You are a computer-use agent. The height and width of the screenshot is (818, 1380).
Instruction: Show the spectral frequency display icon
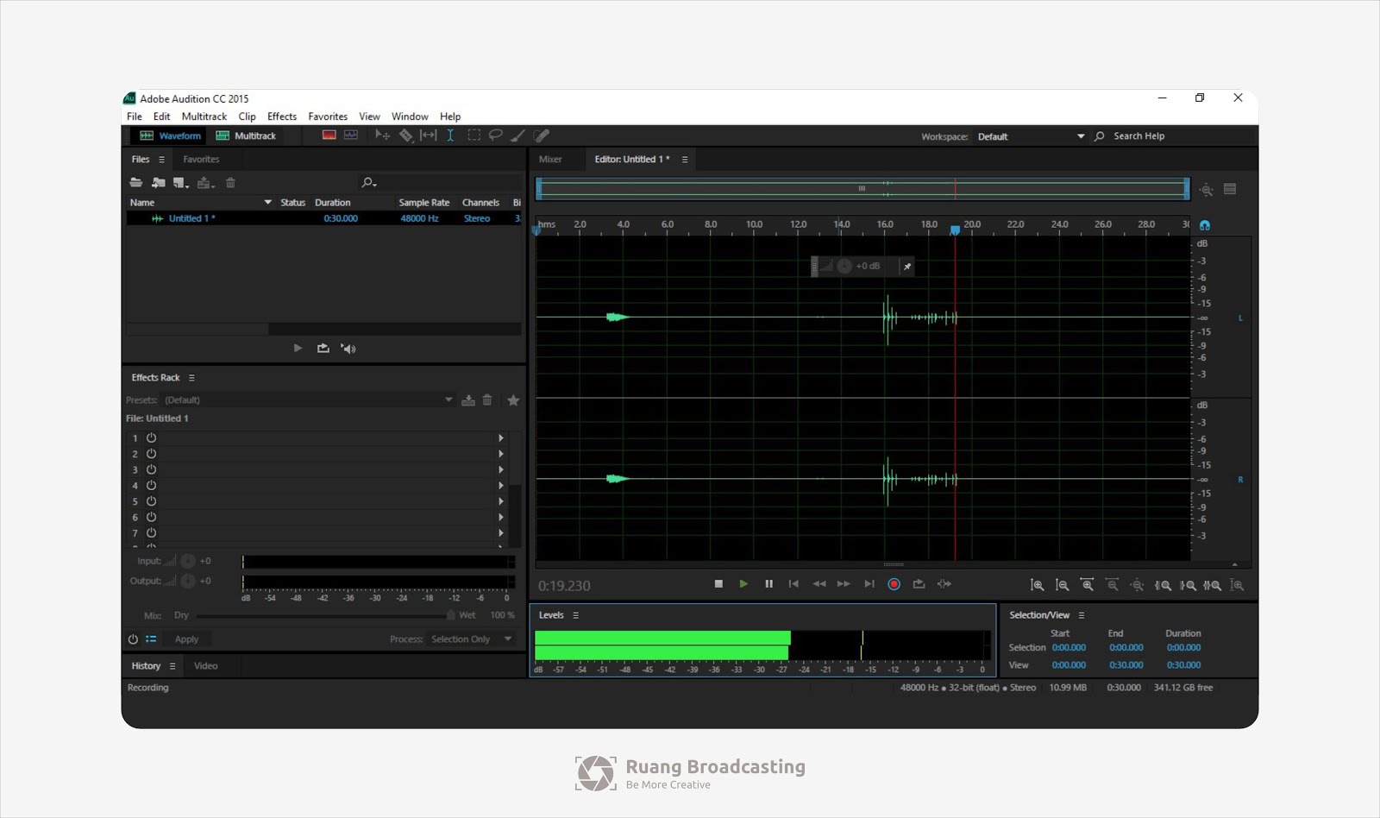[x=329, y=135]
